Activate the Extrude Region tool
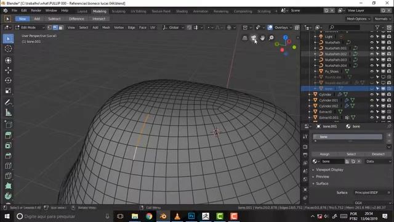394x222 pixels. (8, 136)
